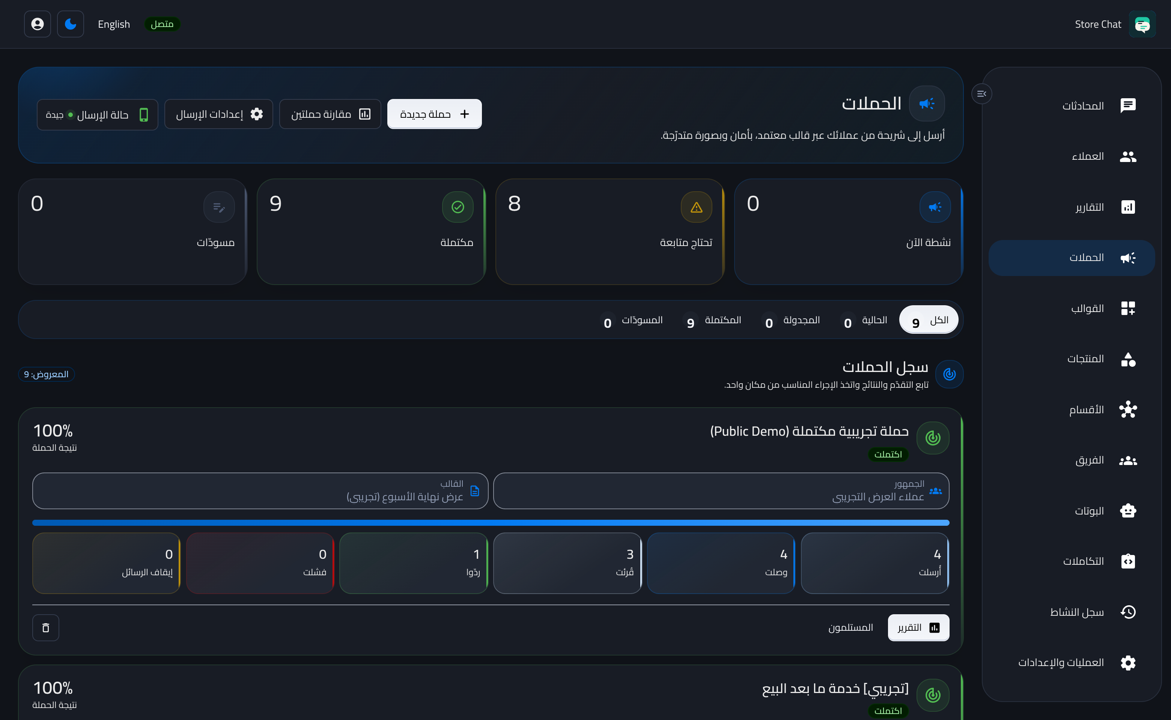Open the الجمهور audience box

point(721,491)
